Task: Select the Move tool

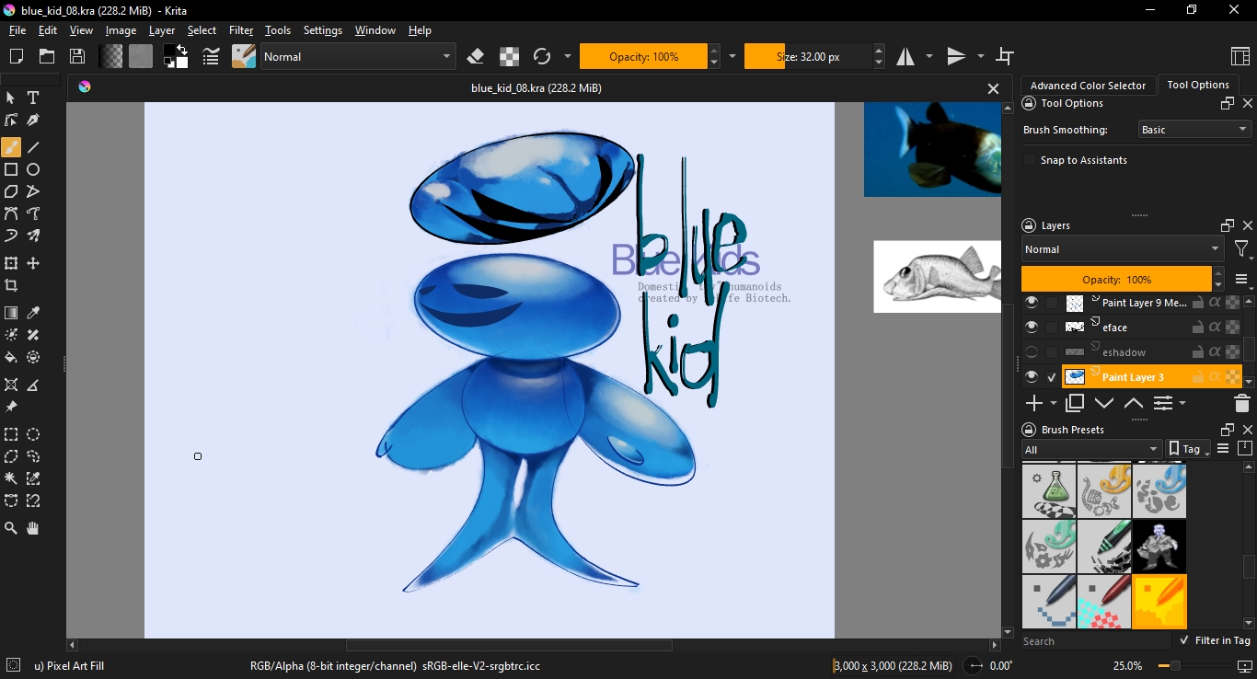Action: (33, 263)
